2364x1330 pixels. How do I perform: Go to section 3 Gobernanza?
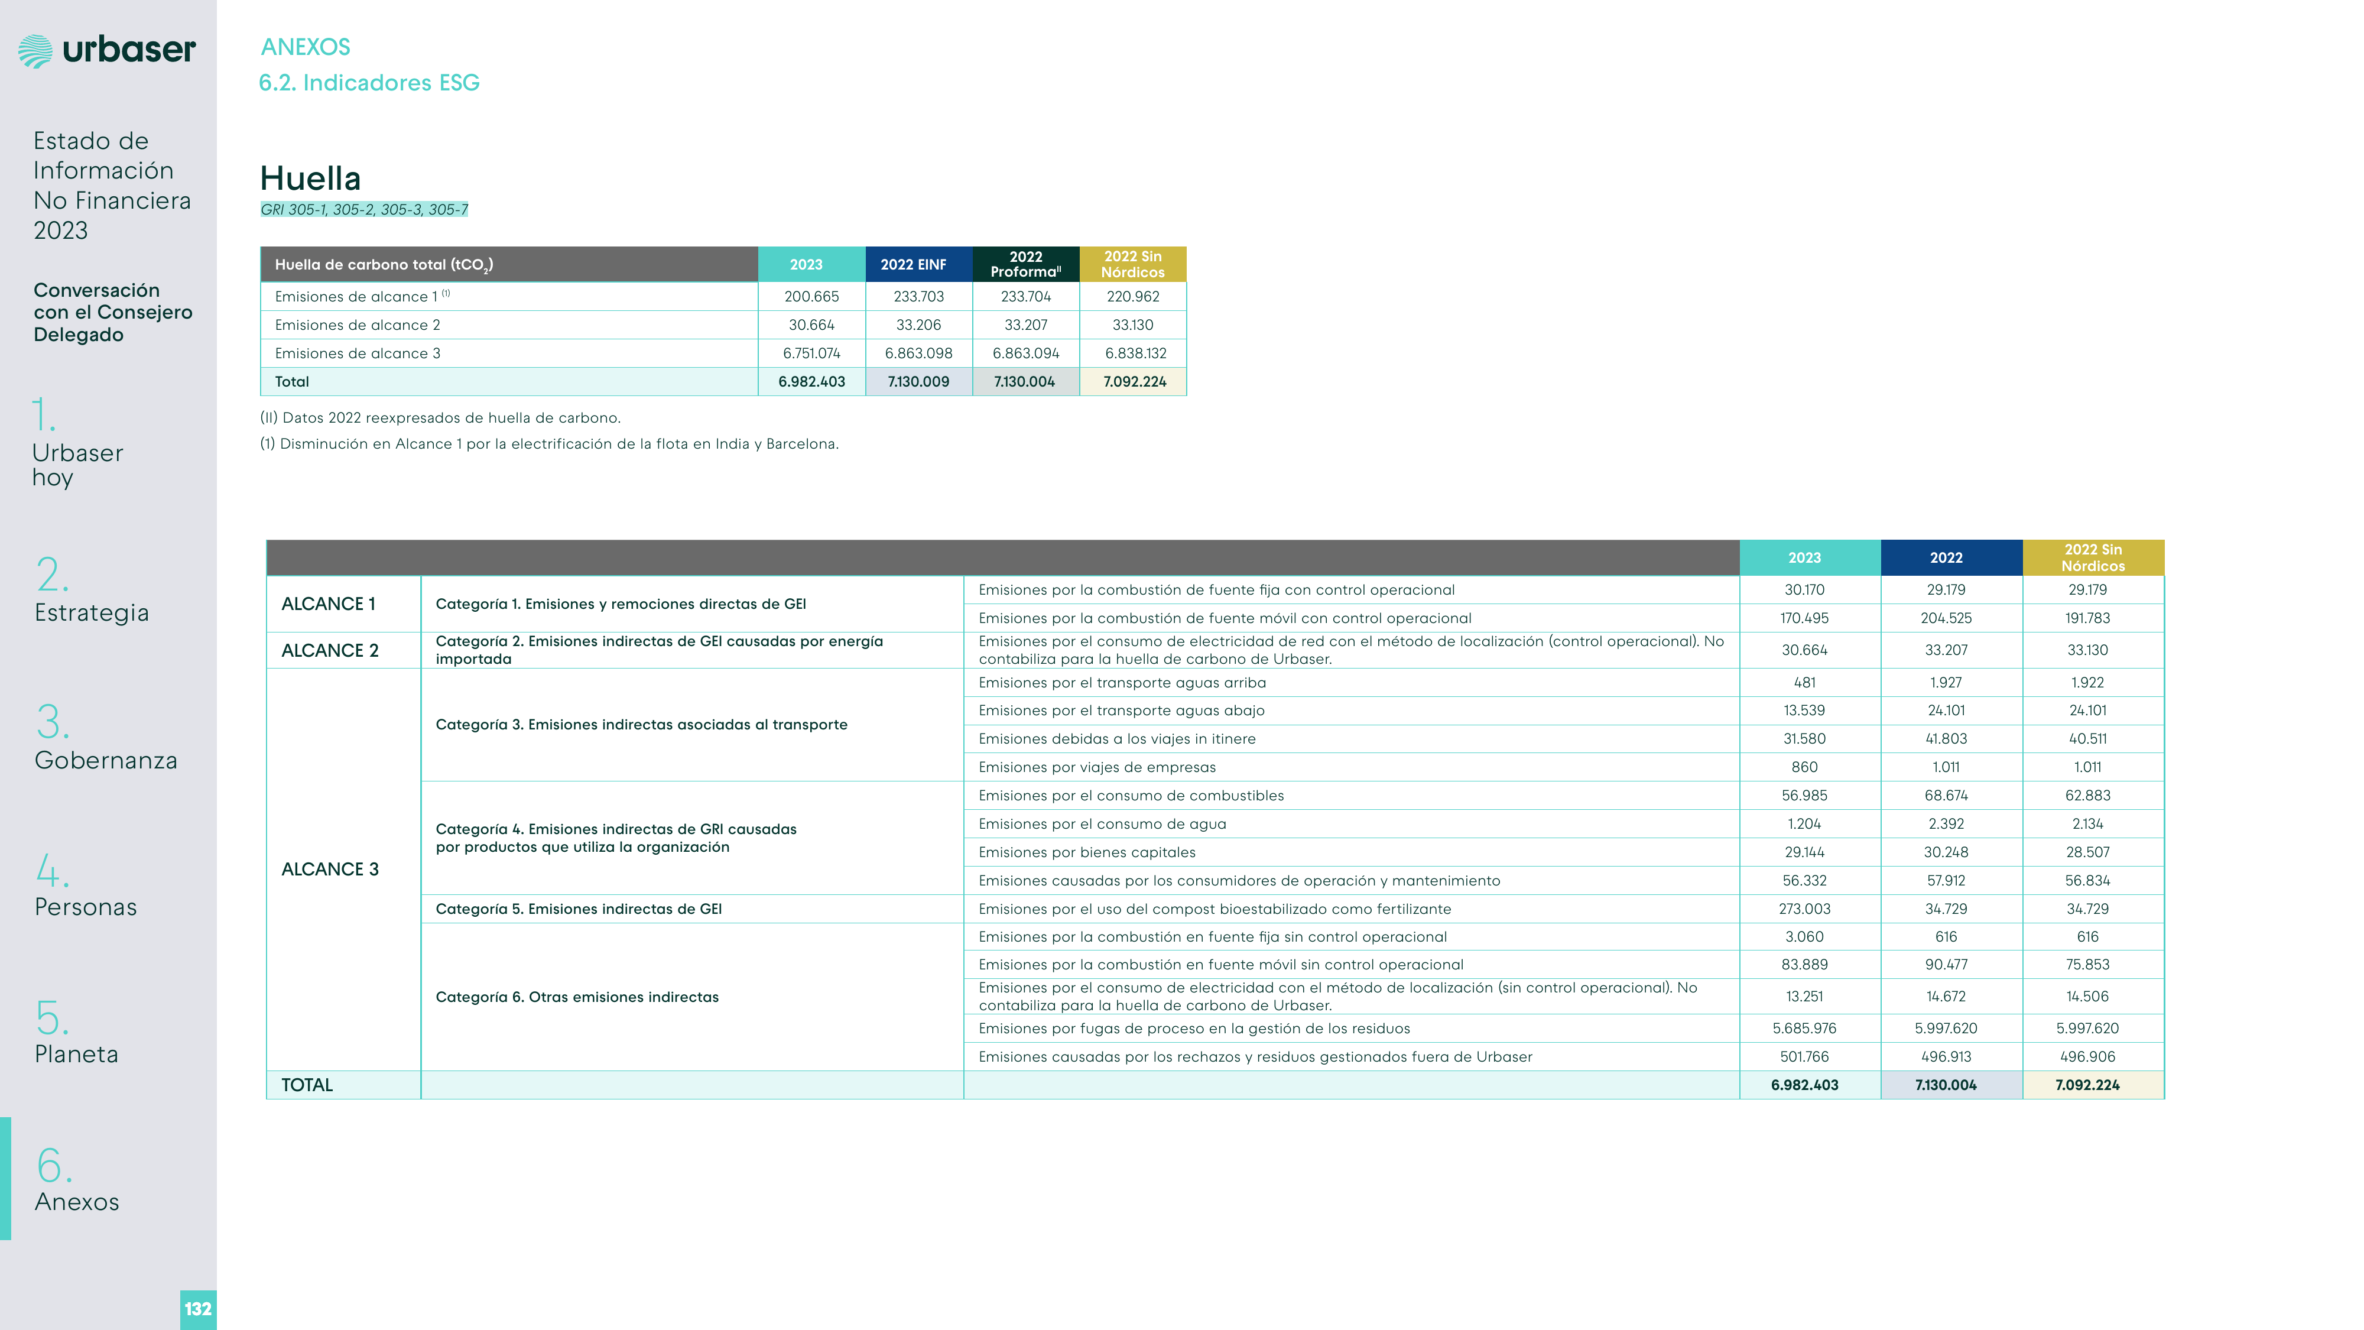pos(106,737)
